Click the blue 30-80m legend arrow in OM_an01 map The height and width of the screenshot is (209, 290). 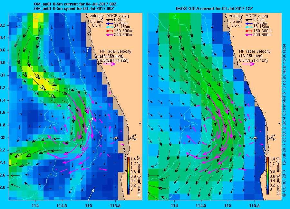click(110, 23)
